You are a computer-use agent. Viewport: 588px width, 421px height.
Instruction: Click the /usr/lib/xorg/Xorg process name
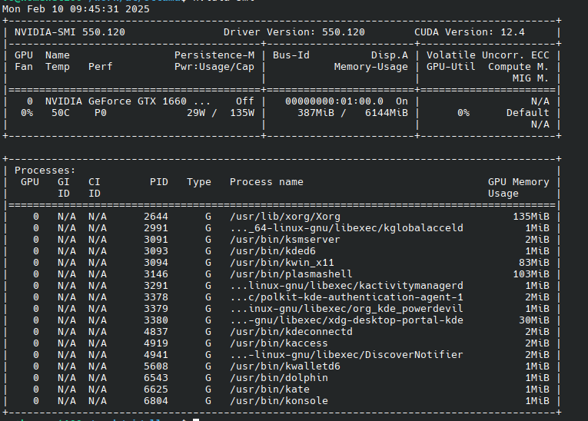tap(285, 217)
